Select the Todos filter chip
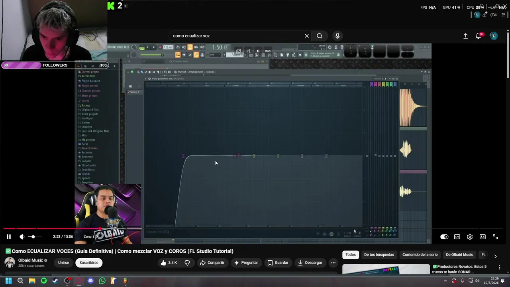 pos(351,255)
